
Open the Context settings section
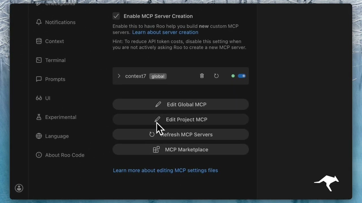point(50,41)
